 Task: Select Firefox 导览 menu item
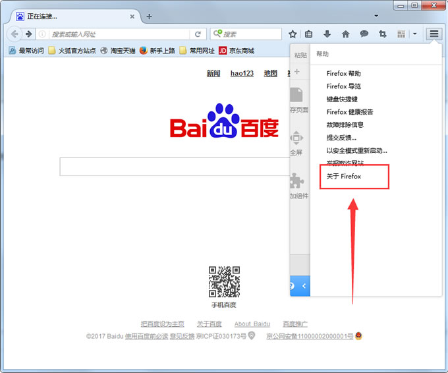click(x=343, y=86)
